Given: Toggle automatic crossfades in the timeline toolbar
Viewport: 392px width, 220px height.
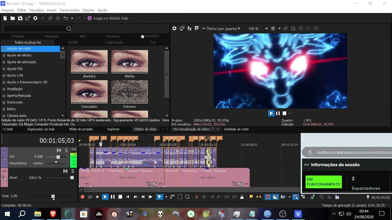Looking at the screenshot, I should click(276, 197).
